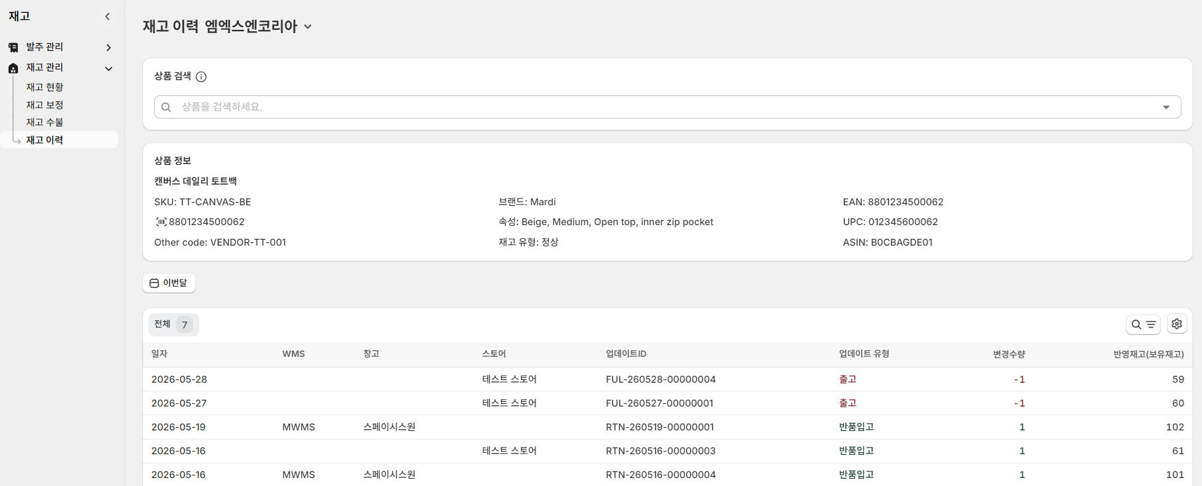Collapse the 재고 관리 menu chevron
The width and height of the screenshot is (1202, 486).
click(109, 68)
